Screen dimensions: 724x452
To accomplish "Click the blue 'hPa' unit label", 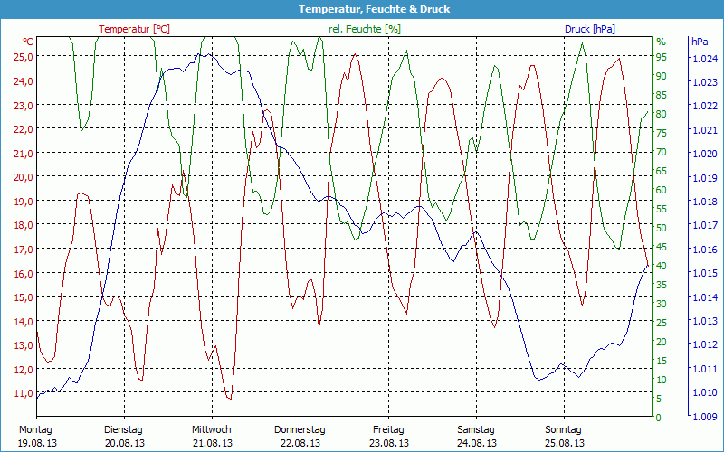I will click(x=700, y=42).
